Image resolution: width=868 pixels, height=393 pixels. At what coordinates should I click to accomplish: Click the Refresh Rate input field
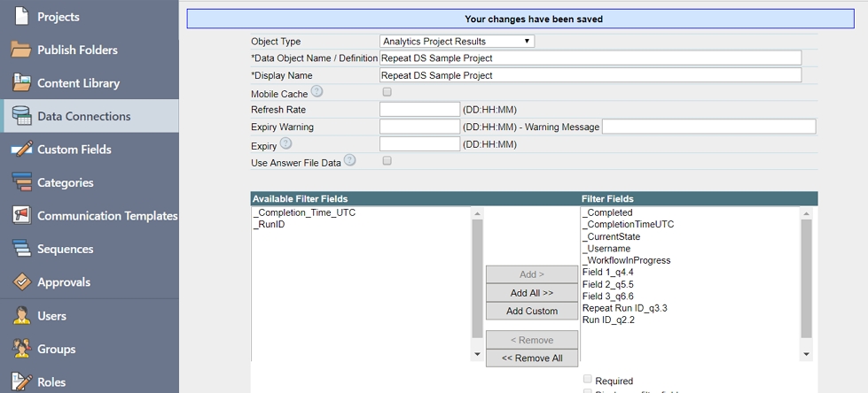pos(419,110)
